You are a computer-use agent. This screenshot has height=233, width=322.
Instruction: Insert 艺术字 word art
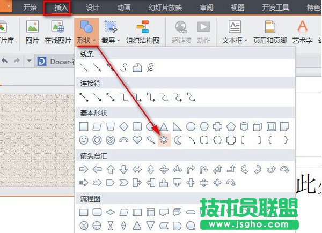(302, 32)
